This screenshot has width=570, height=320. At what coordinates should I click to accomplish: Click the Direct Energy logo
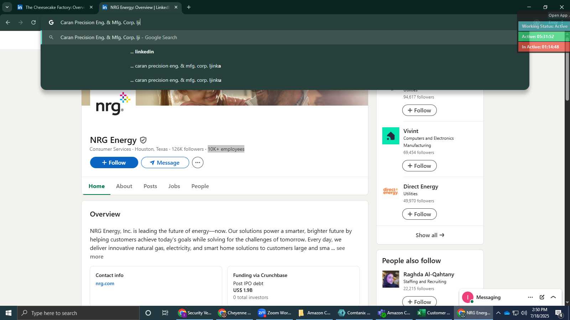pyautogui.click(x=391, y=191)
